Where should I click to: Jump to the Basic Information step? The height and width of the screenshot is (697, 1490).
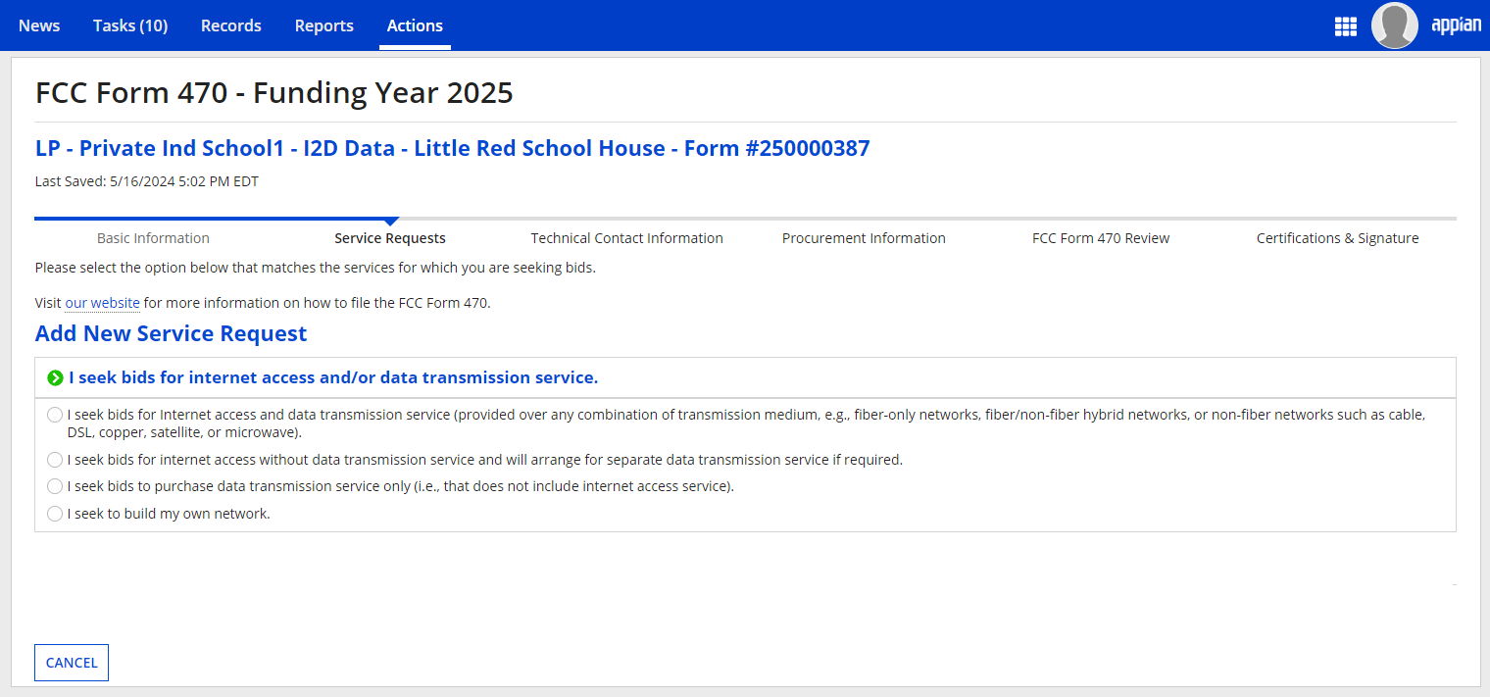pyautogui.click(x=153, y=238)
